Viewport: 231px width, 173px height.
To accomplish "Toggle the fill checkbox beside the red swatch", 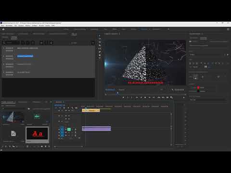I will [194, 87].
